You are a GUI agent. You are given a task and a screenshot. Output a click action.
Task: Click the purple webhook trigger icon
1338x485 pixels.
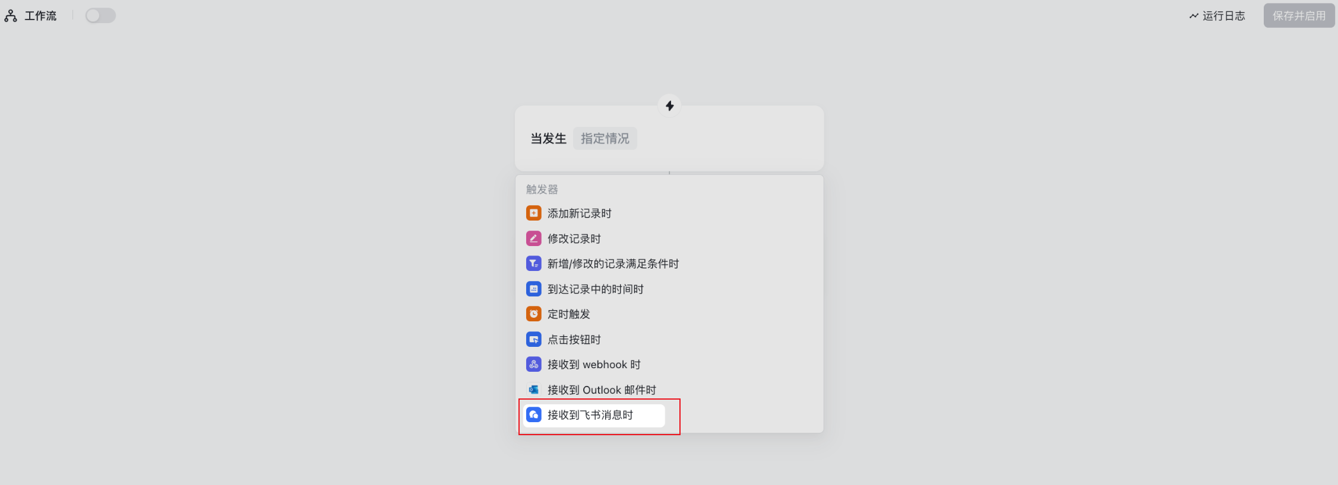coord(533,364)
